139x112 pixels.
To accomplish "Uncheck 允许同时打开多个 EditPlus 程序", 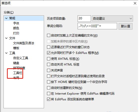I will tap(48, 53).
